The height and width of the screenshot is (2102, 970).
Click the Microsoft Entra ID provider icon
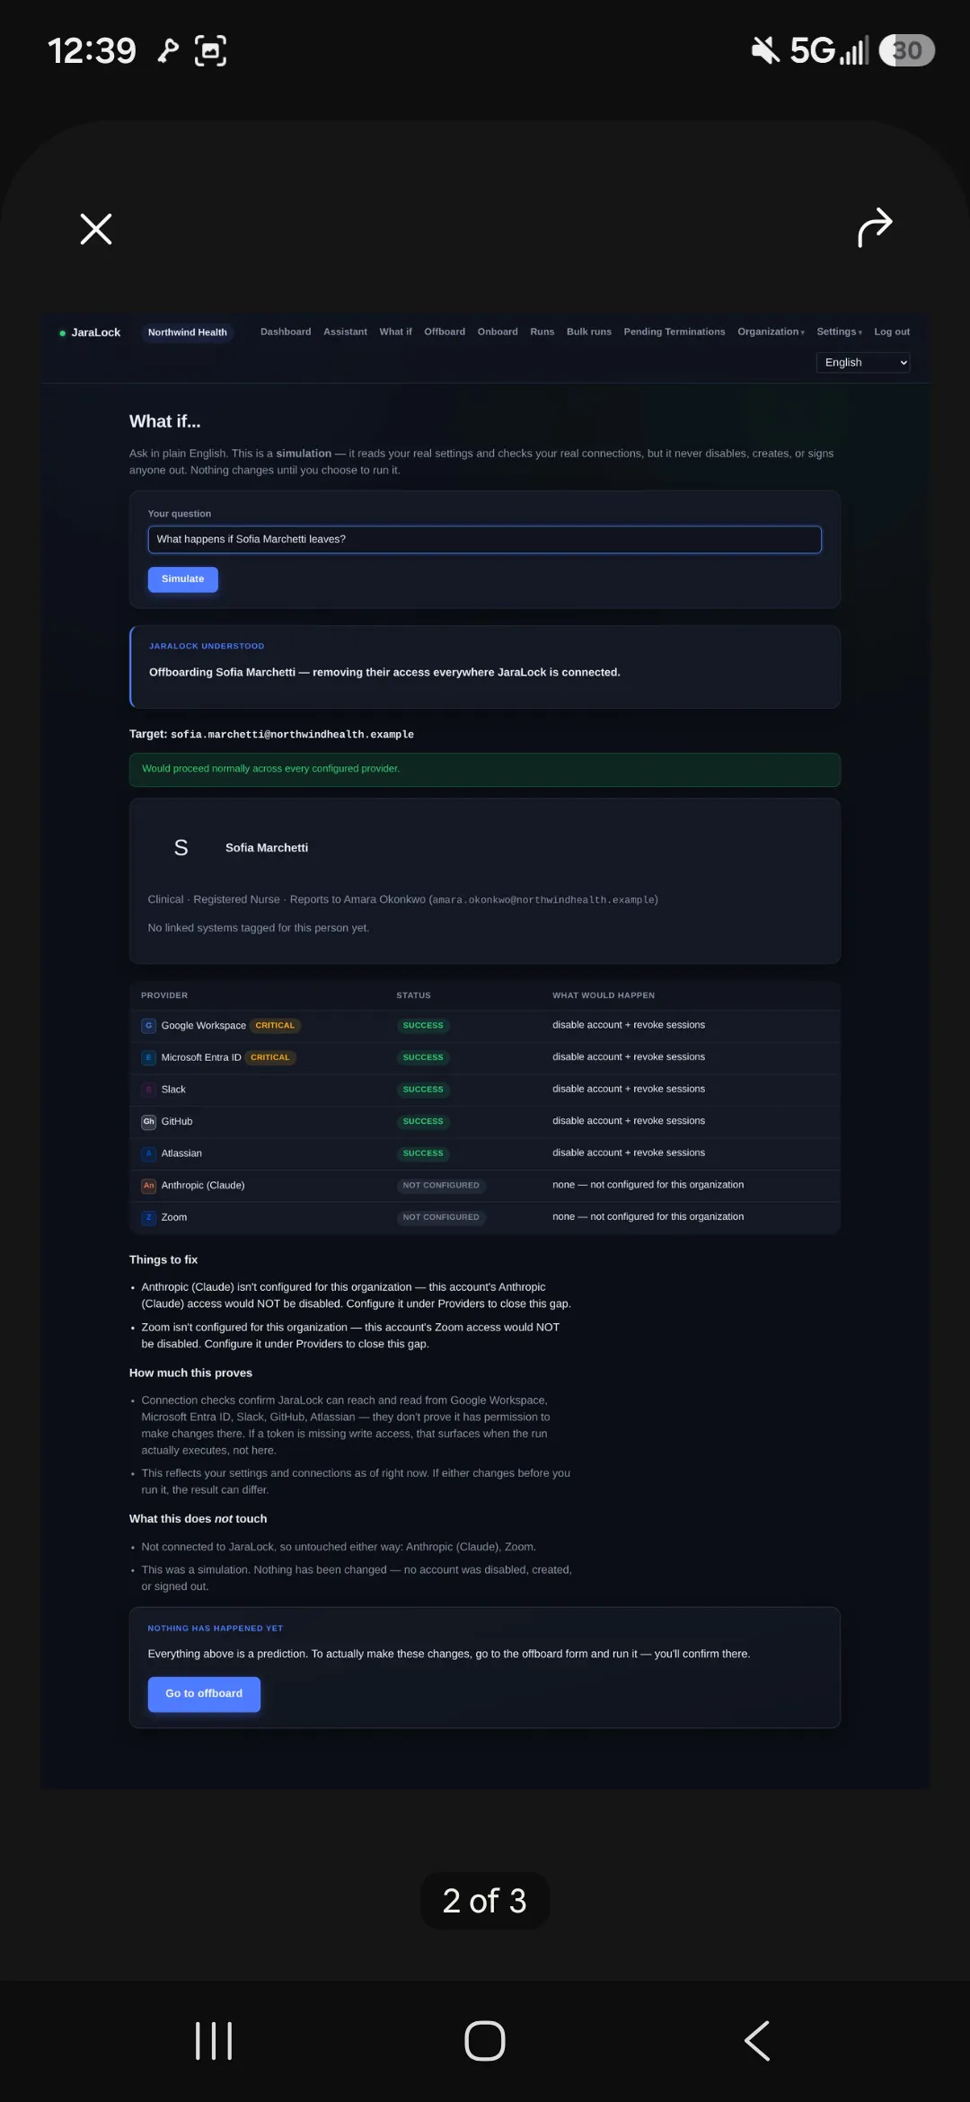(x=149, y=1057)
